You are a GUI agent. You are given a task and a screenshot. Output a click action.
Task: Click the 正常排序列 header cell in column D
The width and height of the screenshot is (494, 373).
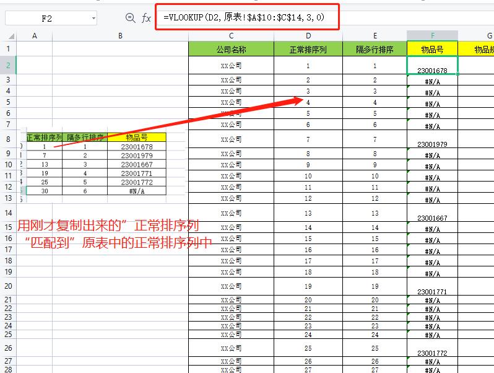click(308, 49)
